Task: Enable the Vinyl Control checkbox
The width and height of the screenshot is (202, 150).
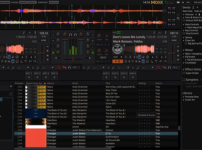Action: click(184, 33)
